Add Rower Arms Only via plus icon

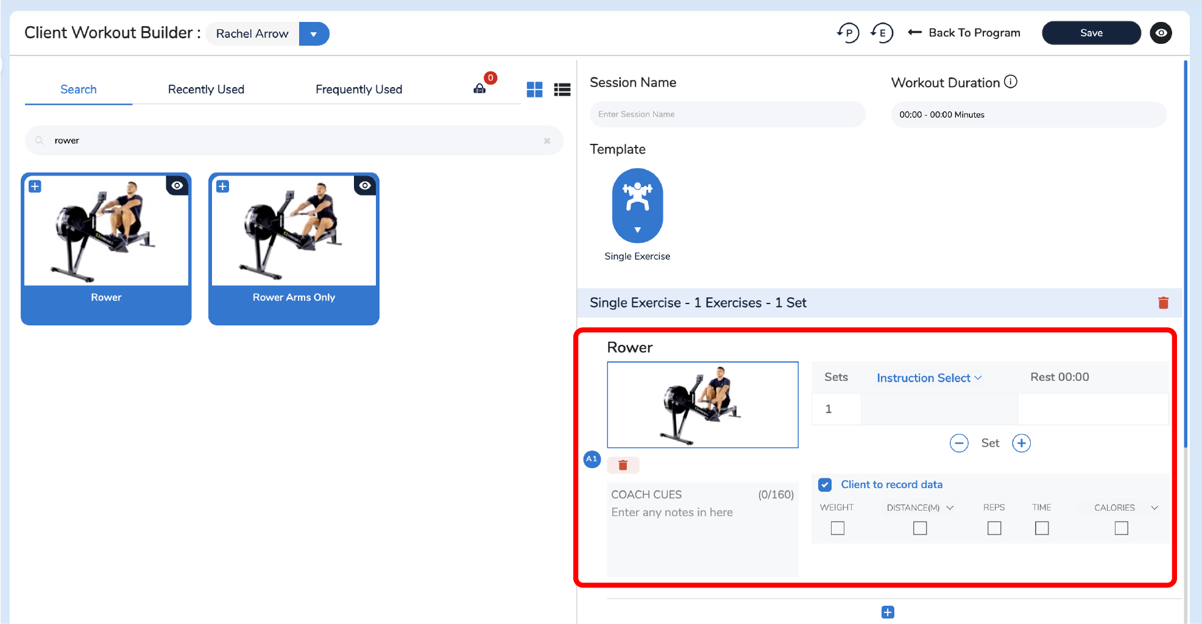tap(223, 186)
